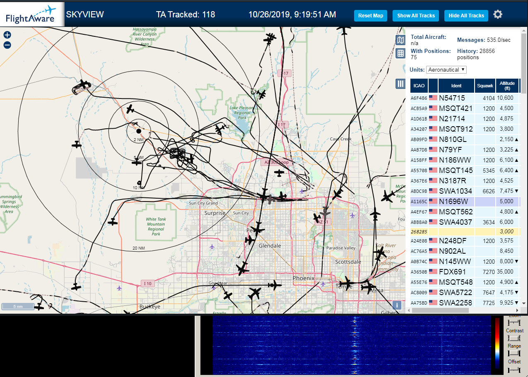The image size is (528, 377).
Task: Select aircraft row N902AL
Action: pos(465,251)
